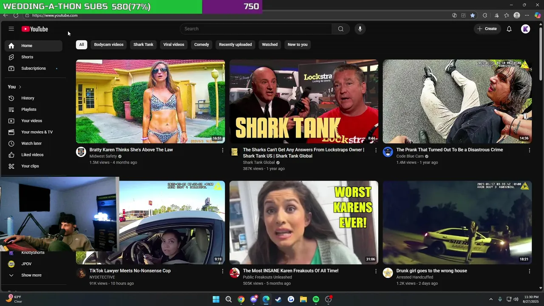The height and width of the screenshot is (306, 544).
Task: Select Shark Tank filter chip
Action: [143, 45]
